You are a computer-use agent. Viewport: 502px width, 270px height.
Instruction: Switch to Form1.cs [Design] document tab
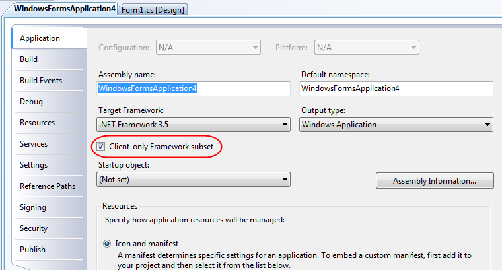153,10
